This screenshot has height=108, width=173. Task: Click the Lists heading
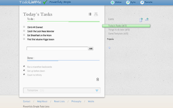point(111,19)
